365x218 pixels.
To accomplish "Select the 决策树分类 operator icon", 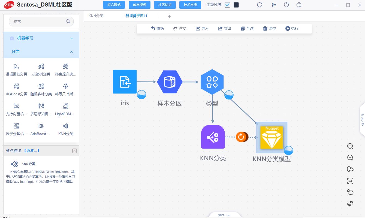I will point(41,66).
